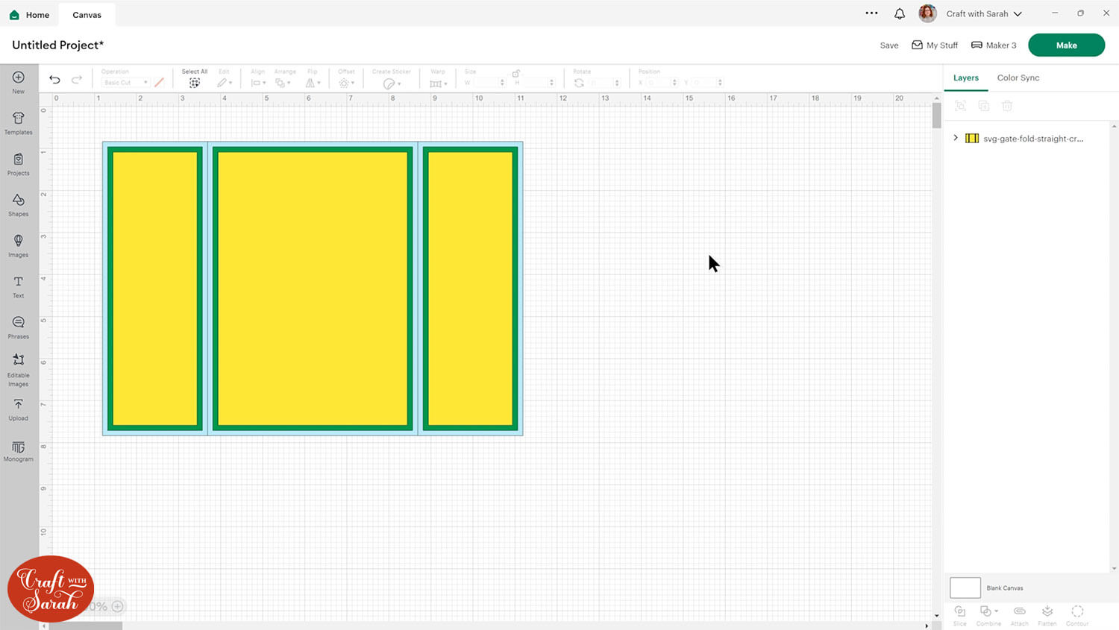Viewport: 1119px width, 630px height.
Task: Open the Offset dropdown
Action: click(346, 83)
